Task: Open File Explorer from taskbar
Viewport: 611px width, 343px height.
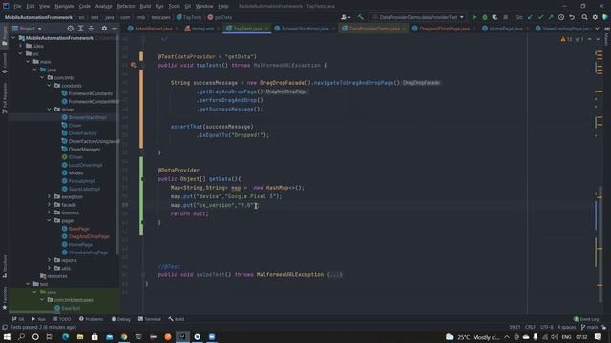Action: click(x=80, y=336)
